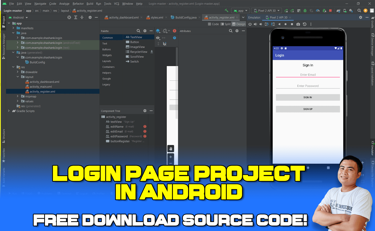Stop the running app via red Stop icon
The width and height of the screenshot is (375, 231).
coord(330,11)
